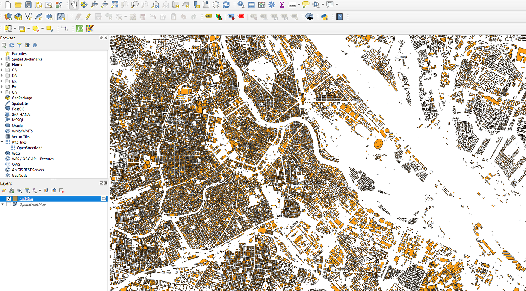This screenshot has width=526, height=291.
Task: Click Pan Map to Selection tool
Action: pos(84,5)
